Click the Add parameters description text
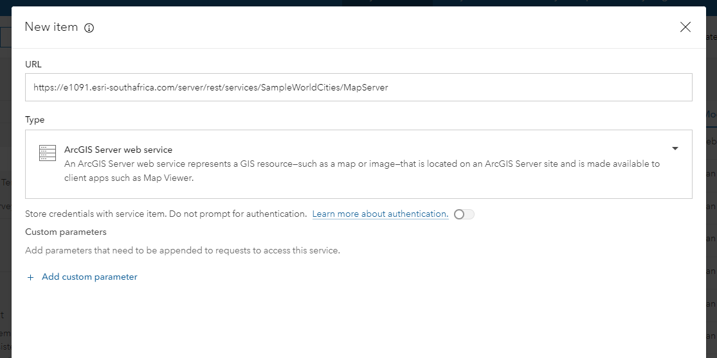 pyautogui.click(x=182, y=250)
